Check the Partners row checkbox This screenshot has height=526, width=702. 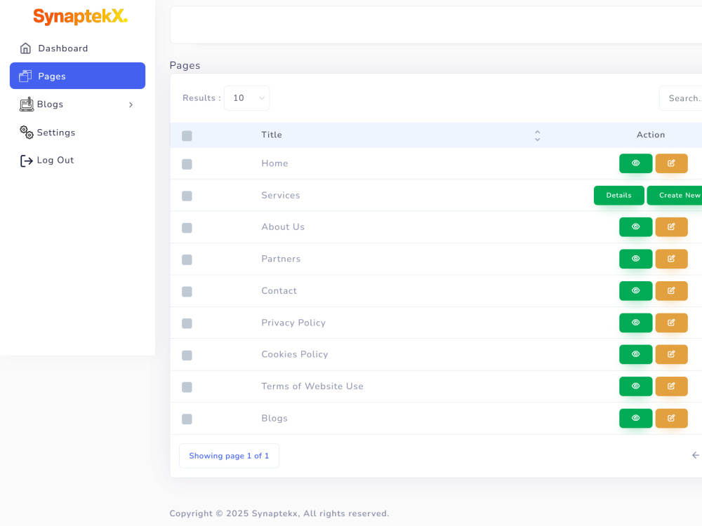click(187, 260)
